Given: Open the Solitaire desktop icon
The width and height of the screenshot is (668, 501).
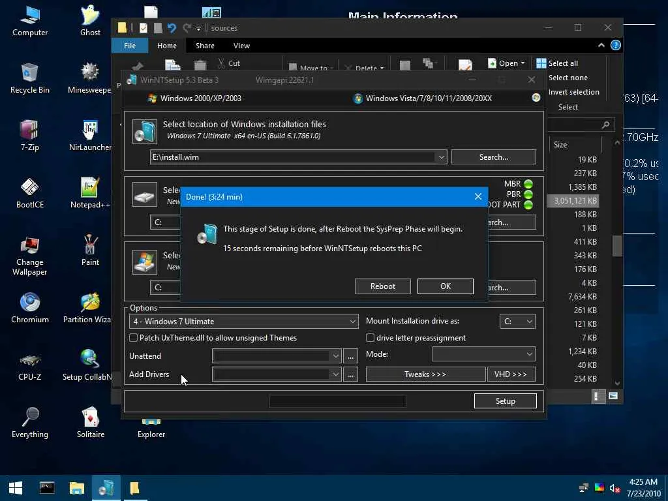Looking at the screenshot, I should [x=90, y=423].
